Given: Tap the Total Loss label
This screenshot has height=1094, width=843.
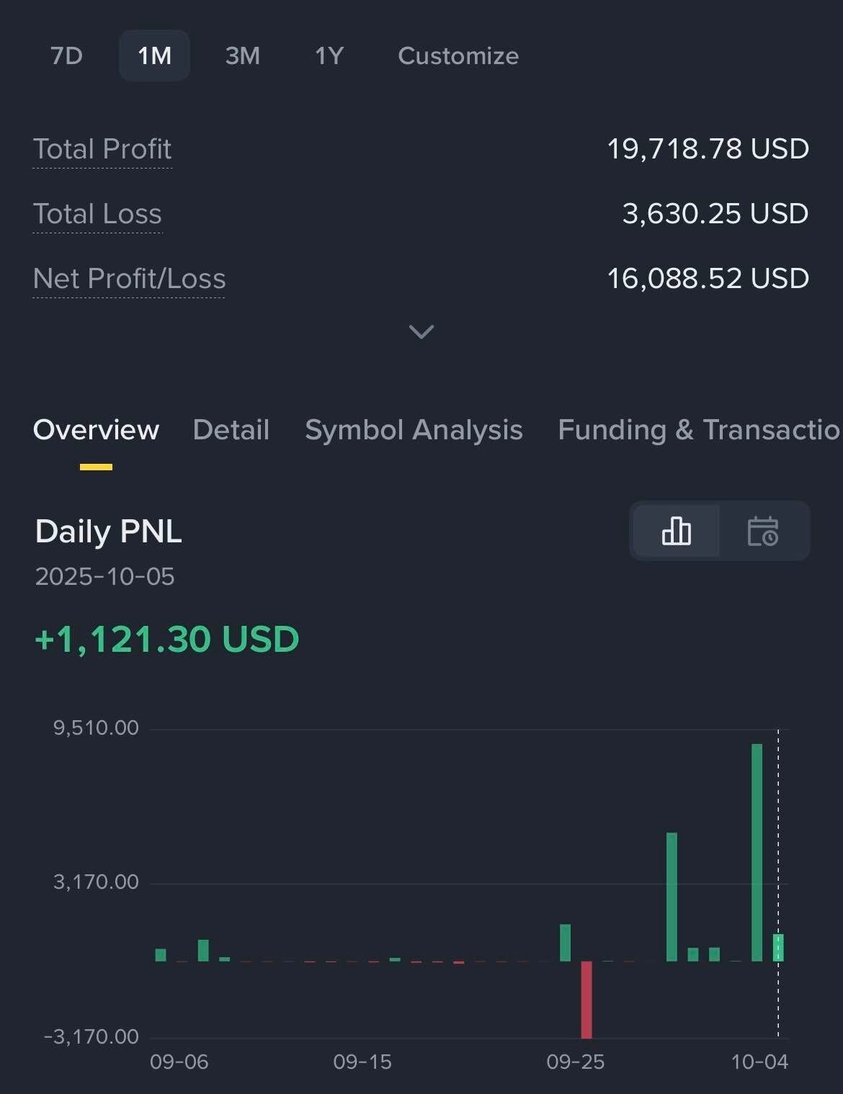Looking at the screenshot, I should [x=97, y=214].
